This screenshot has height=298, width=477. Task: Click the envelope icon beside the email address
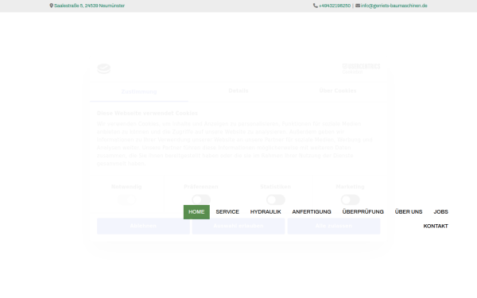coord(358,6)
